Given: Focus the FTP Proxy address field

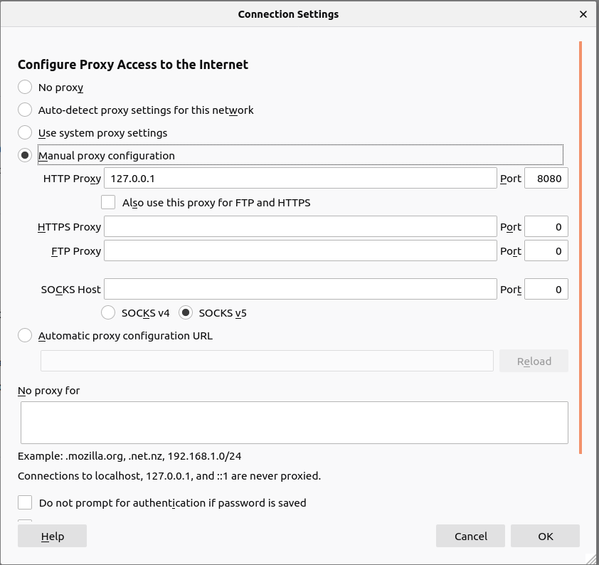Looking at the screenshot, I should click(x=299, y=251).
